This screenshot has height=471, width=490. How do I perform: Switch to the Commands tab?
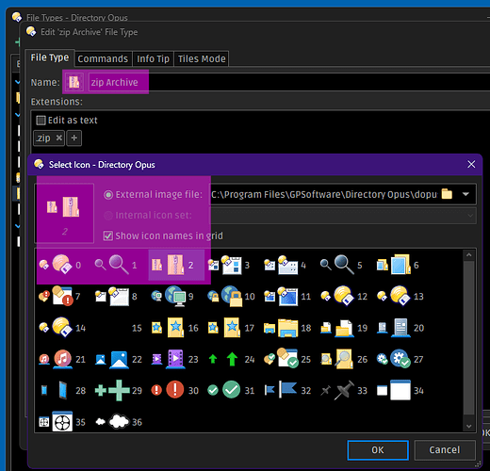103,58
